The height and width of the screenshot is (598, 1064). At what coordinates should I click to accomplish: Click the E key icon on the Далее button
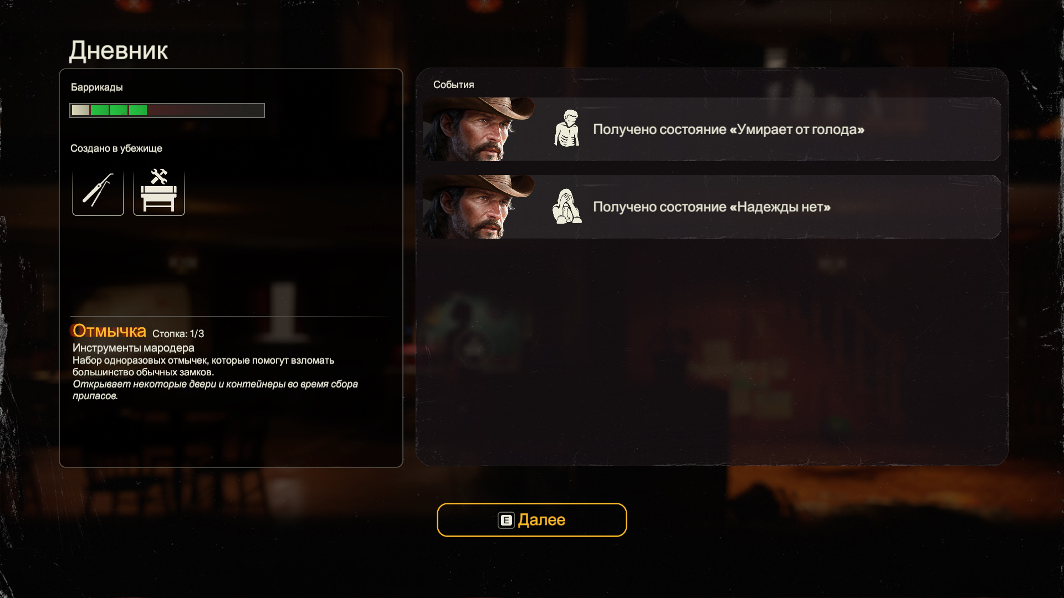[506, 520]
